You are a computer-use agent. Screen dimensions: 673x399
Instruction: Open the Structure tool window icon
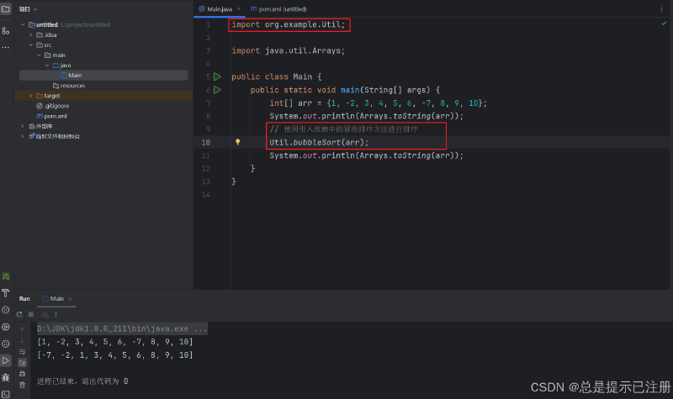6,31
